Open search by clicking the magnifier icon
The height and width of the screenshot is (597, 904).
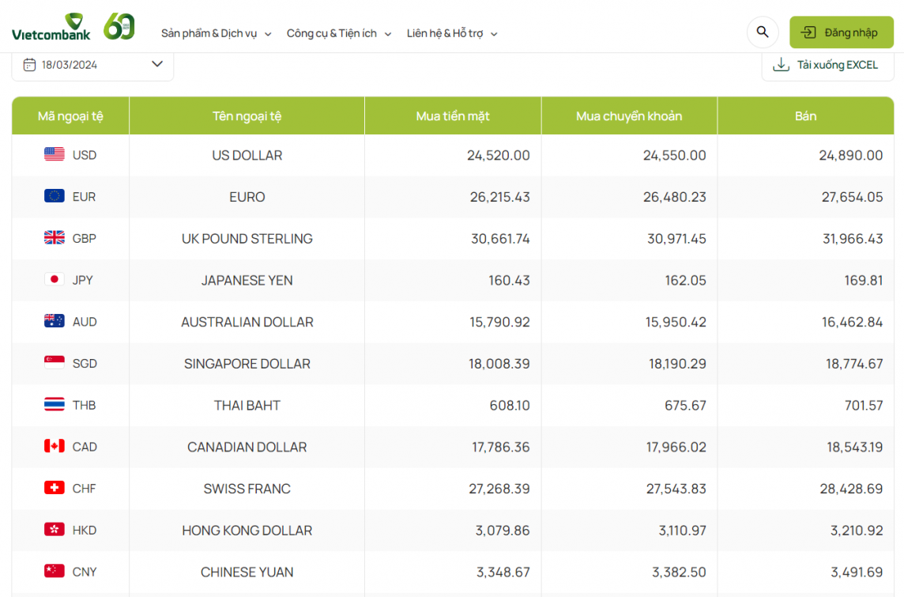coord(762,32)
